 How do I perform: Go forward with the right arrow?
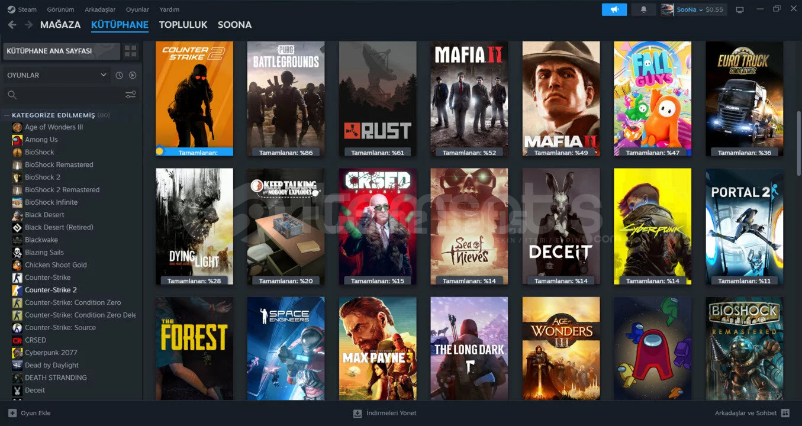[x=28, y=25]
